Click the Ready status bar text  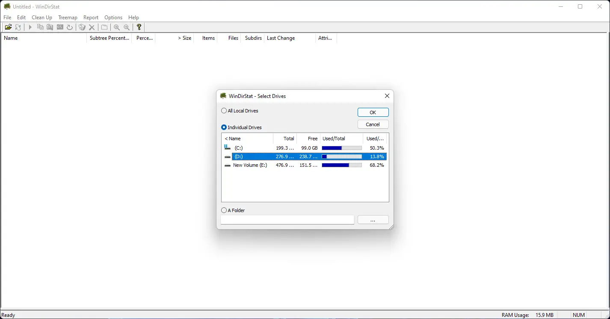coord(9,315)
